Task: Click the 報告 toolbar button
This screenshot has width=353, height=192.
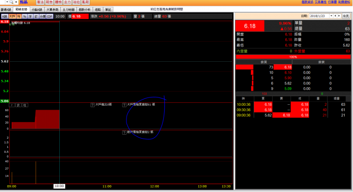Action: pyautogui.click(x=49, y=2)
